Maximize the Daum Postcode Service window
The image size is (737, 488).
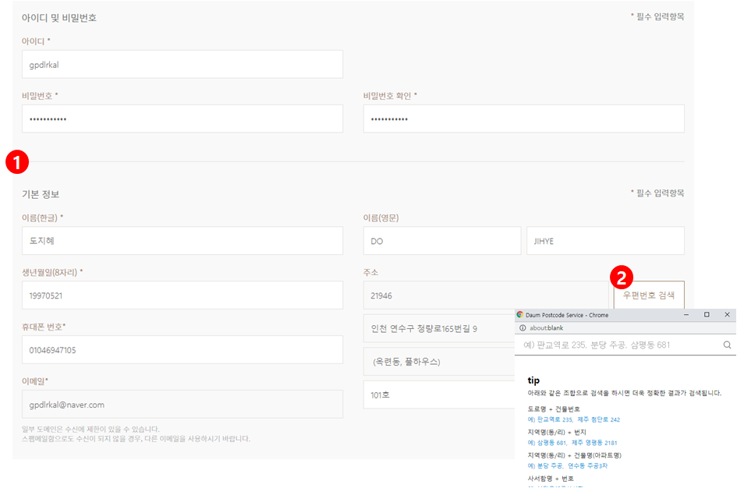coord(707,315)
